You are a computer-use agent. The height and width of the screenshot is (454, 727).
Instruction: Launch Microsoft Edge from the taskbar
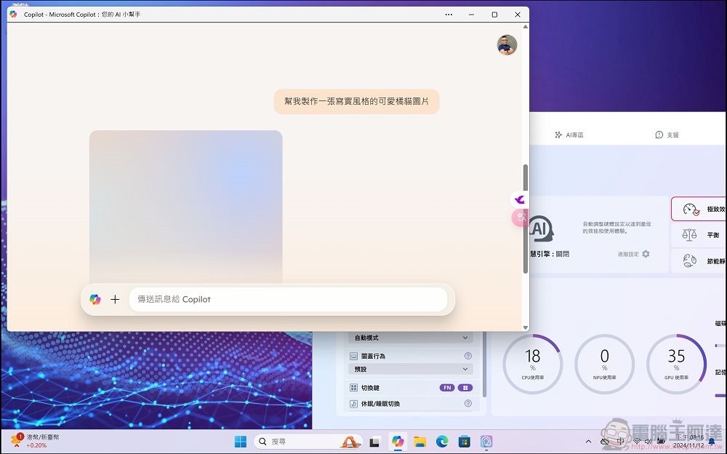tap(442, 442)
